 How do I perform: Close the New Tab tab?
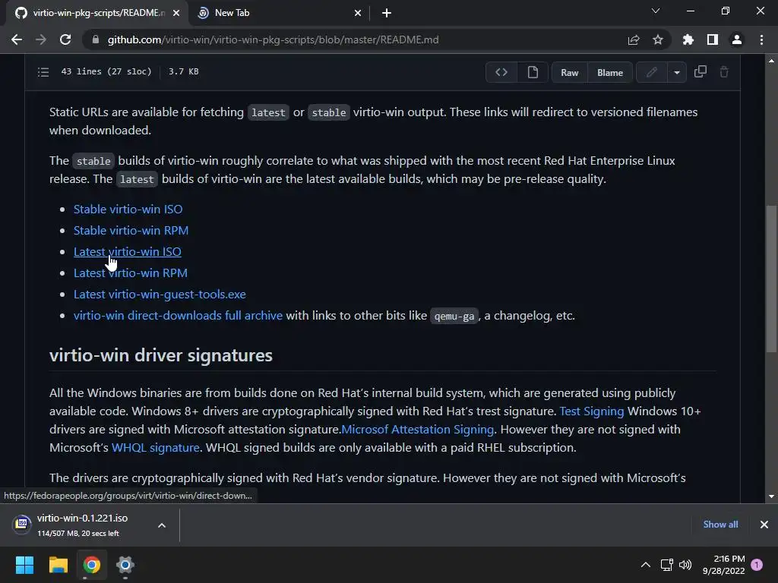(x=358, y=13)
